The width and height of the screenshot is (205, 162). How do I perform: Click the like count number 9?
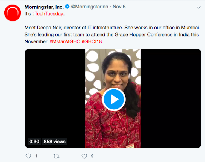tap(92, 156)
